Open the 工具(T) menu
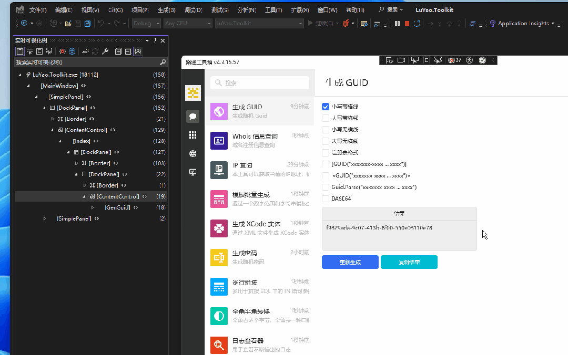568x355 pixels. [273, 10]
